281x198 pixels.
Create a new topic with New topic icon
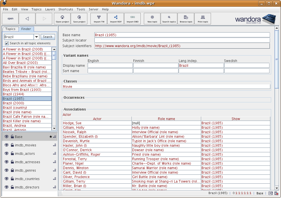point(152,19)
